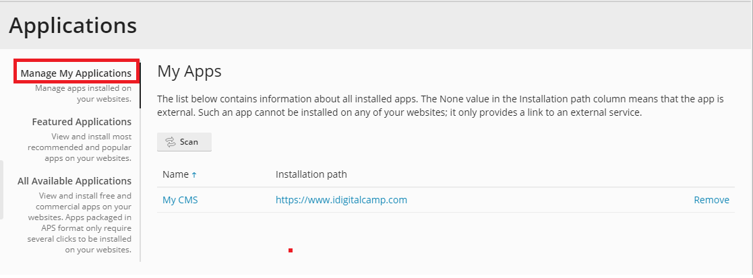Visit the idigitalcamp.com installation path link
The height and width of the screenshot is (278, 753).
click(x=341, y=200)
